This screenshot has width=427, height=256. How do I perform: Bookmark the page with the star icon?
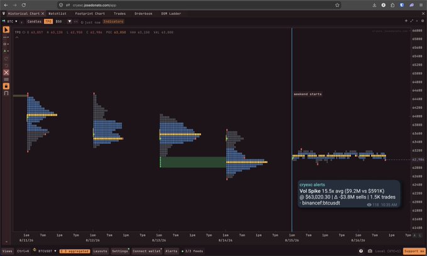point(337,5)
